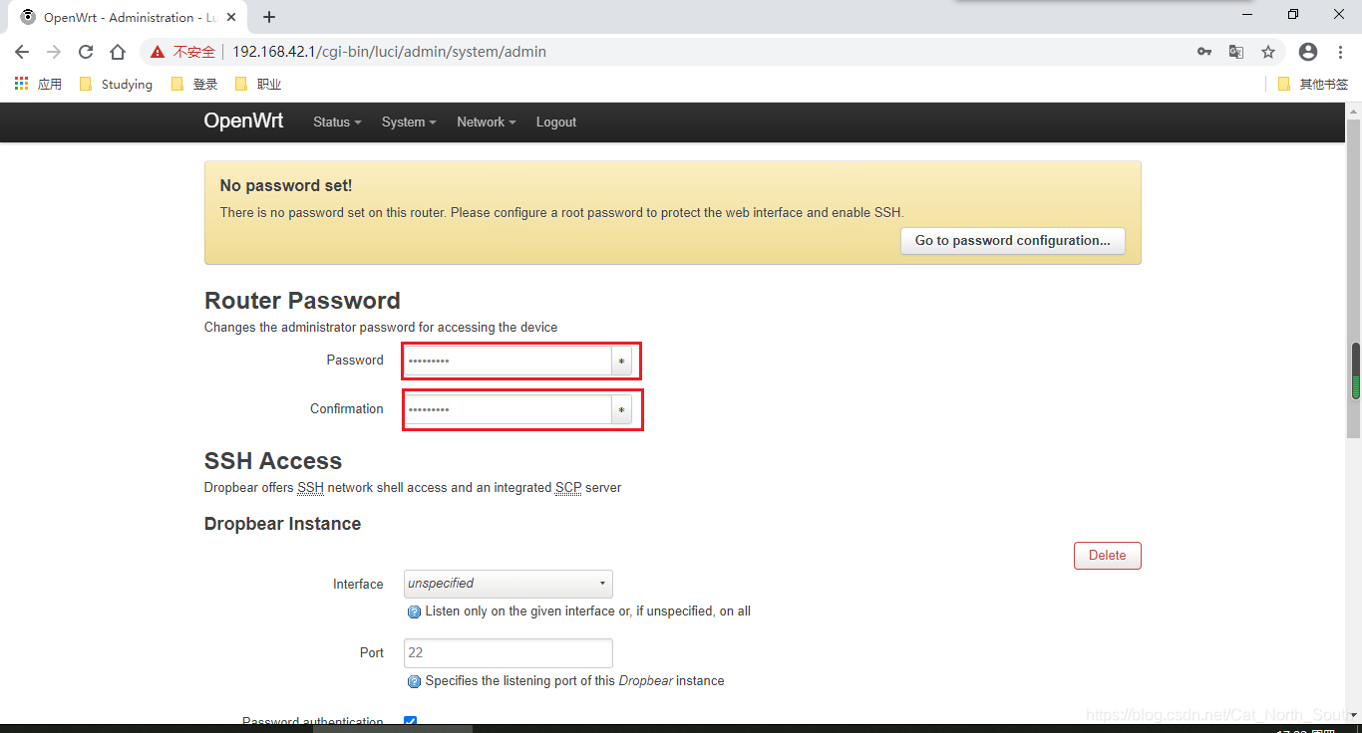Expand the Status menu
This screenshot has width=1362, height=733.
tap(337, 122)
